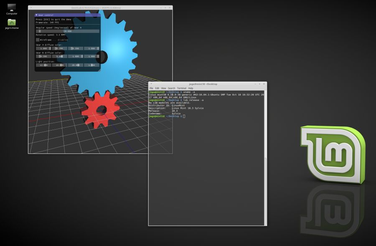
Task: Click the "Rotation speed: 3.3 RPM" text
Action: 51,35
